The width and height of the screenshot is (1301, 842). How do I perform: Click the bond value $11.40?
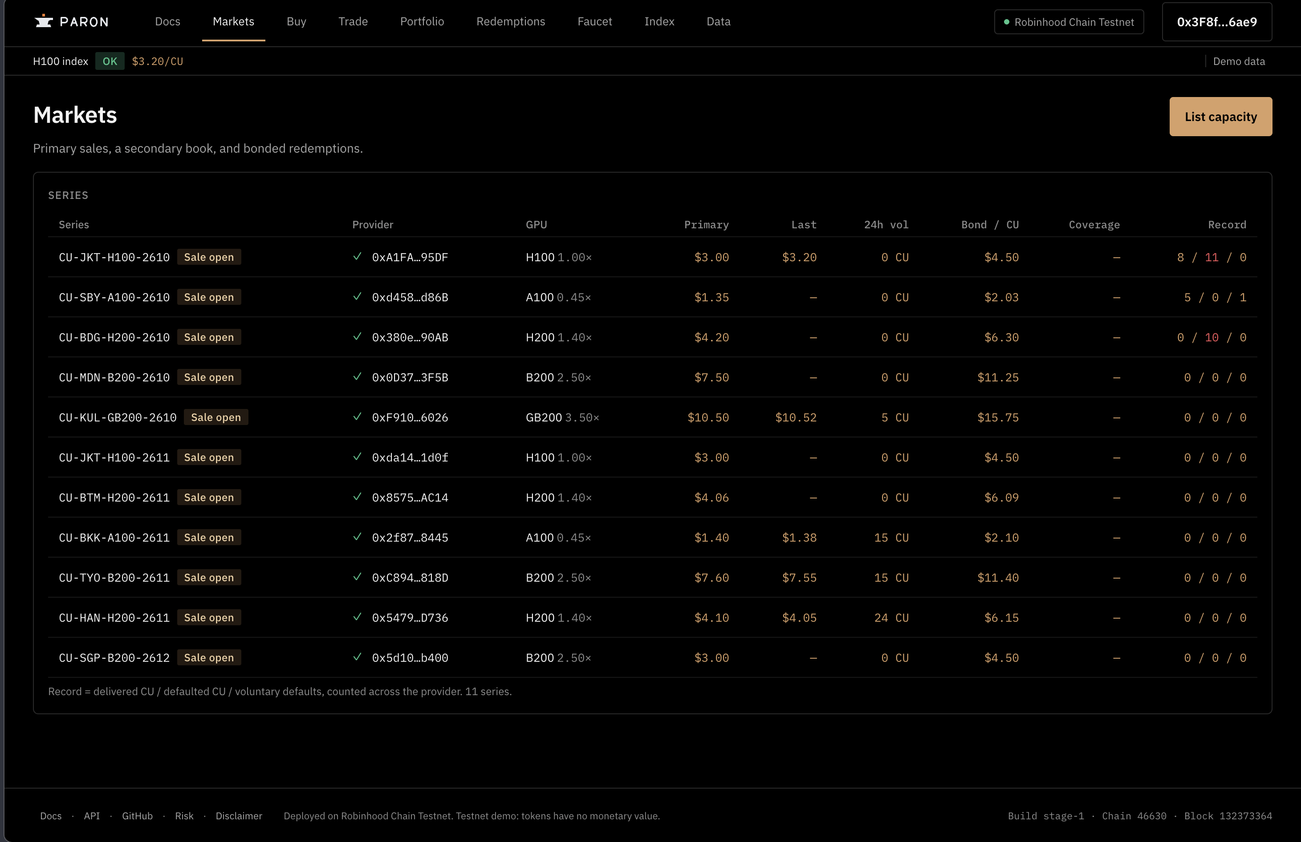tap(998, 578)
